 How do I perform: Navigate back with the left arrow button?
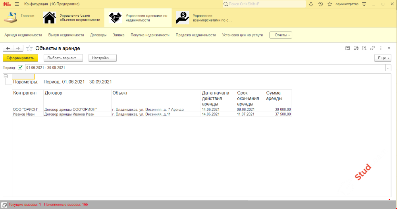(x=8, y=48)
